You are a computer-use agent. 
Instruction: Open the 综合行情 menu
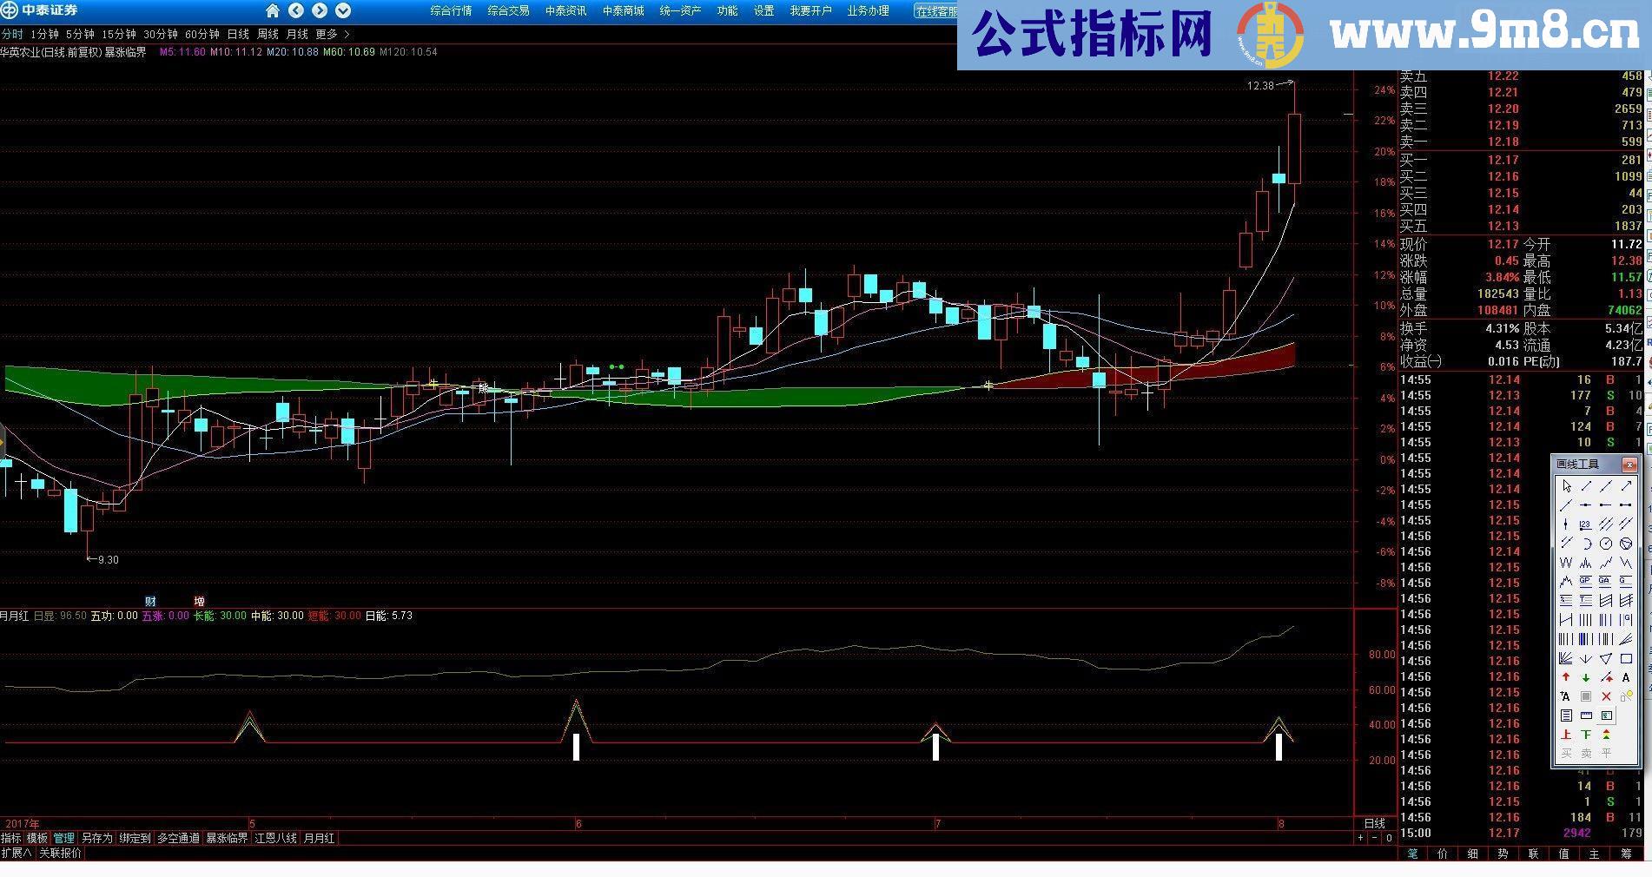coord(451,10)
